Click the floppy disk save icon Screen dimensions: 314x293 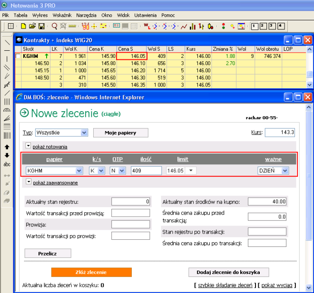pos(41,26)
